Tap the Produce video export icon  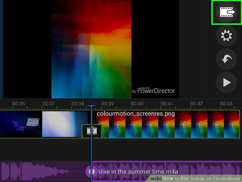[226, 12]
